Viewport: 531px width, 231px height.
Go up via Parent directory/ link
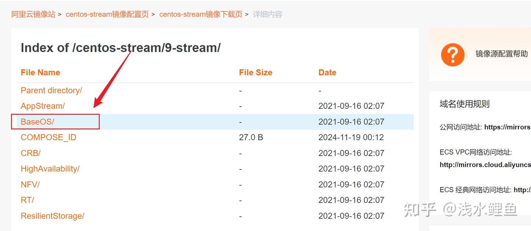pos(51,90)
